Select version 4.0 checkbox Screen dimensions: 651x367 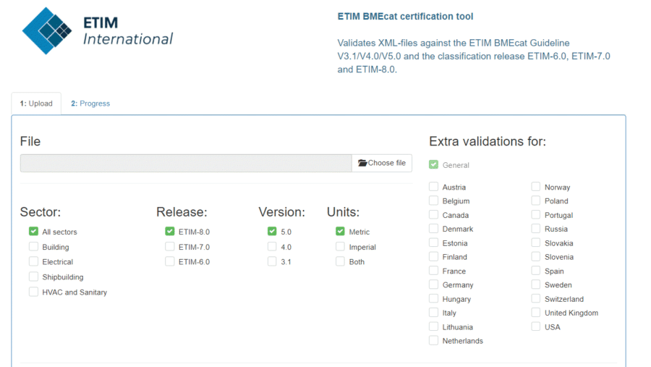tap(272, 247)
